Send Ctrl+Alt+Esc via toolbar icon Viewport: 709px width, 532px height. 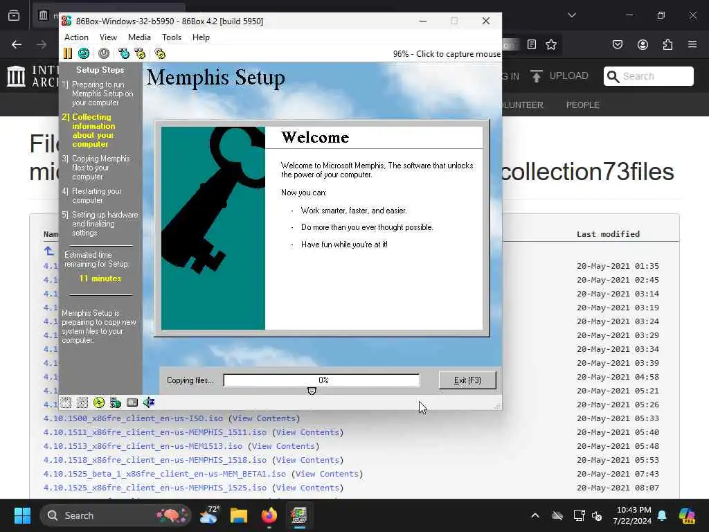pyautogui.click(x=140, y=53)
